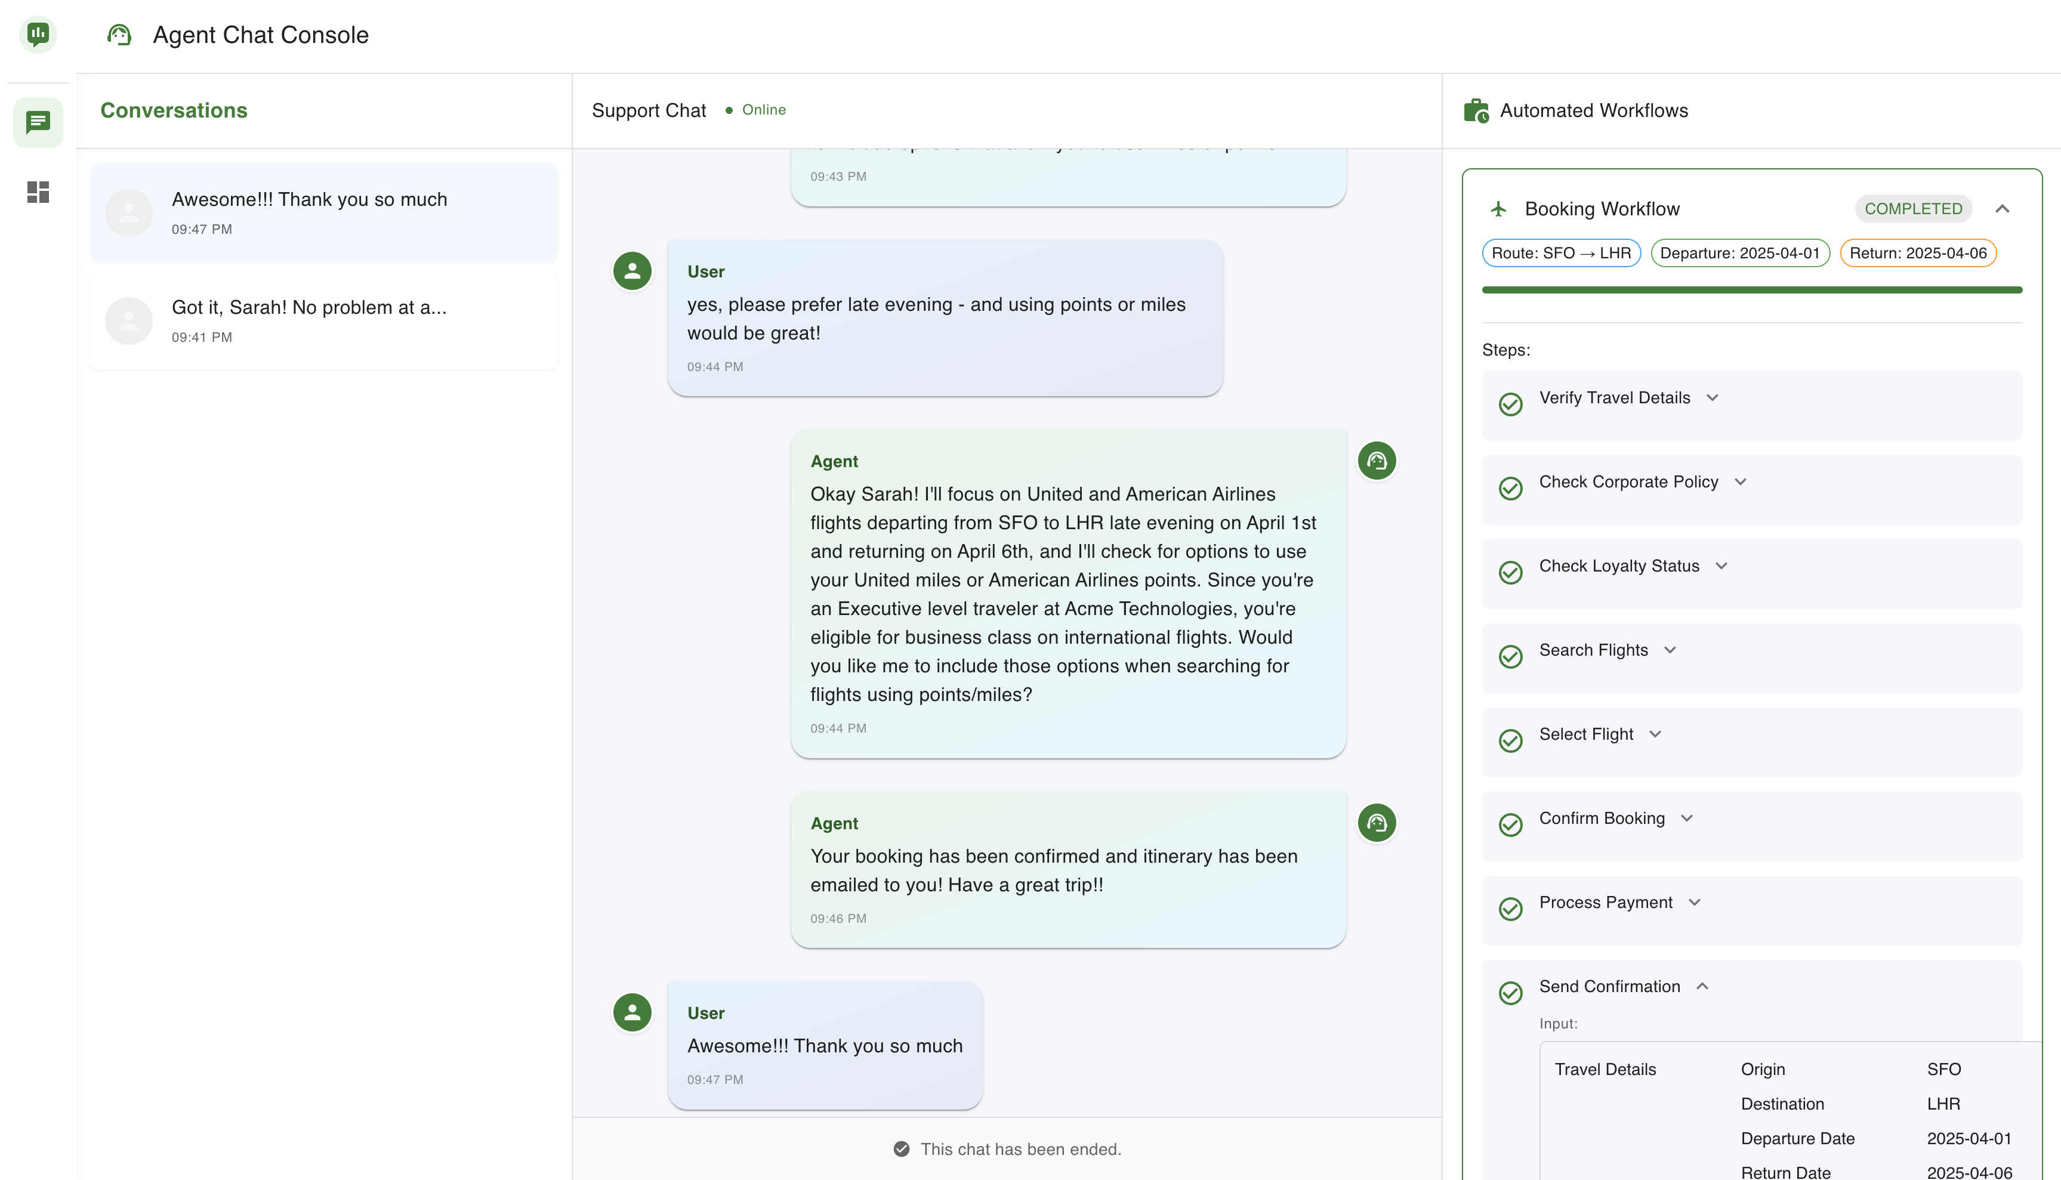This screenshot has width=2061, height=1180.
Task: Open the dashboard grid sidebar icon
Action: tap(38, 192)
